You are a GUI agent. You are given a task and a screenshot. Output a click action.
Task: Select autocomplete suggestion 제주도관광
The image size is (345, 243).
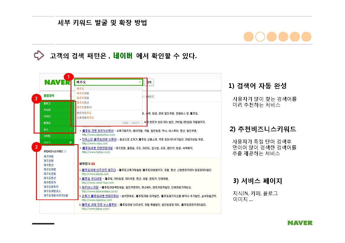(83, 98)
